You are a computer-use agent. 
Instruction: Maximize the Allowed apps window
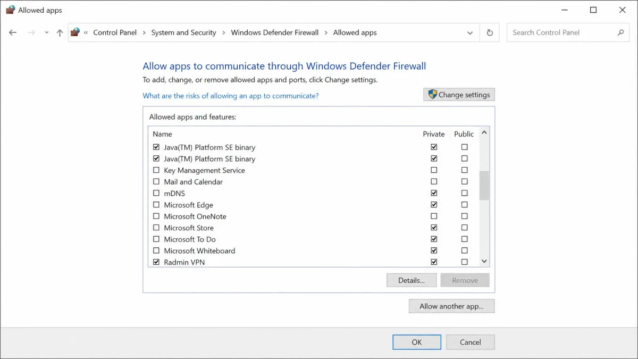pos(593,10)
